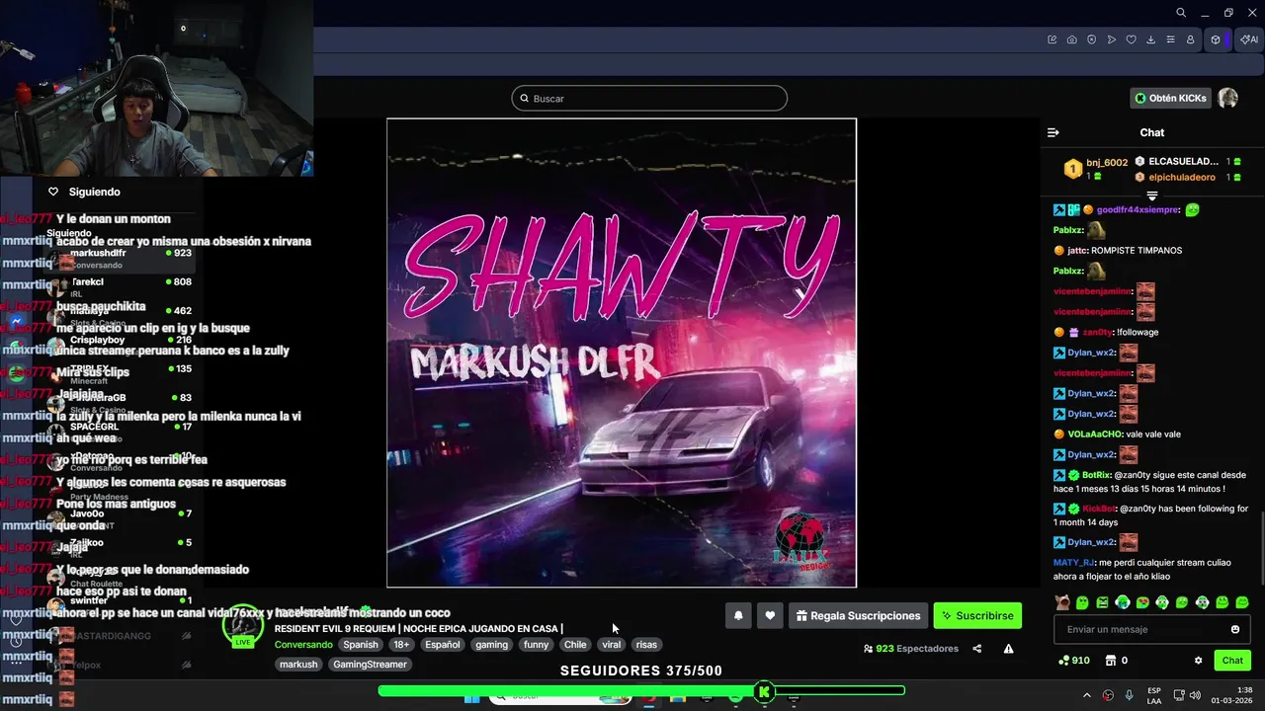The width and height of the screenshot is (1265, 711).
Task: Select the risas tag
Action: (x=646, y=645)
